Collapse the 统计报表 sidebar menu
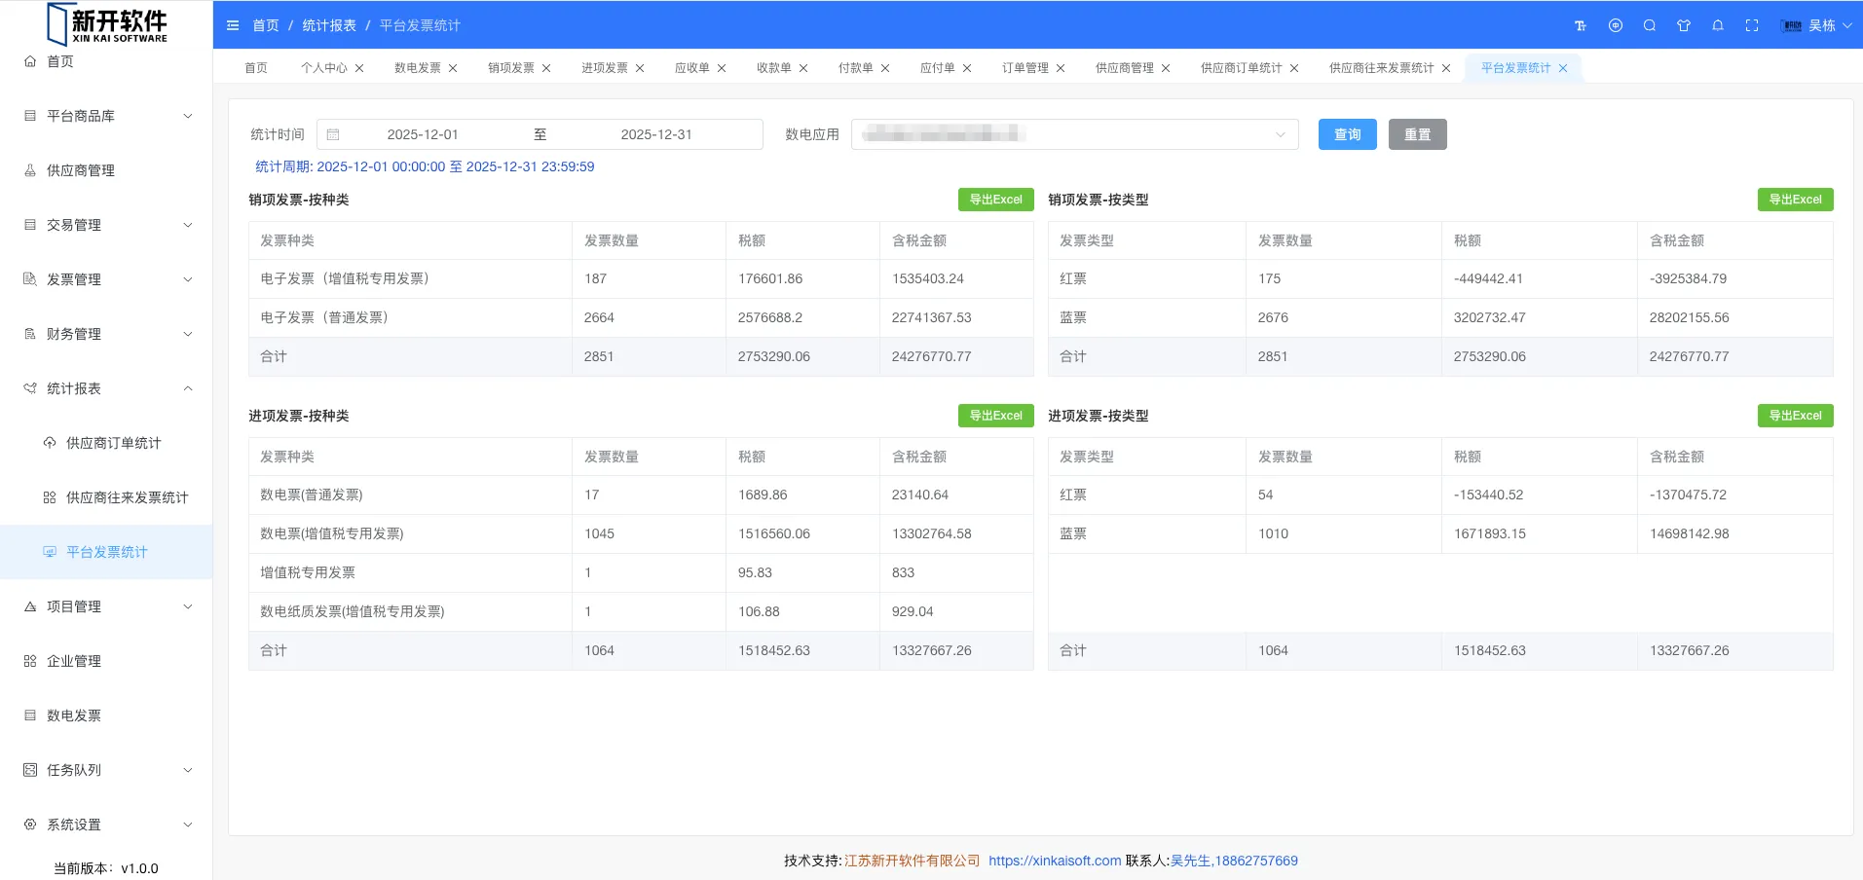1863x880 pixels. [107, 388]
